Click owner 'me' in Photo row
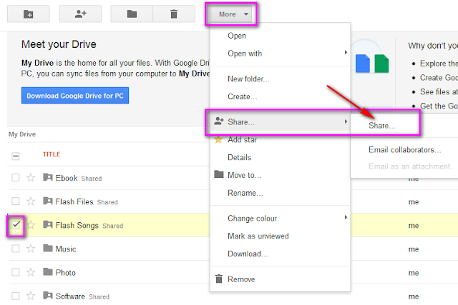Screen dimensions: 458x305 [414, 273]
